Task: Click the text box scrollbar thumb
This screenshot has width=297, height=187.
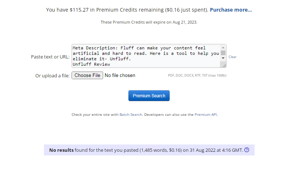Action: (223, 53)
